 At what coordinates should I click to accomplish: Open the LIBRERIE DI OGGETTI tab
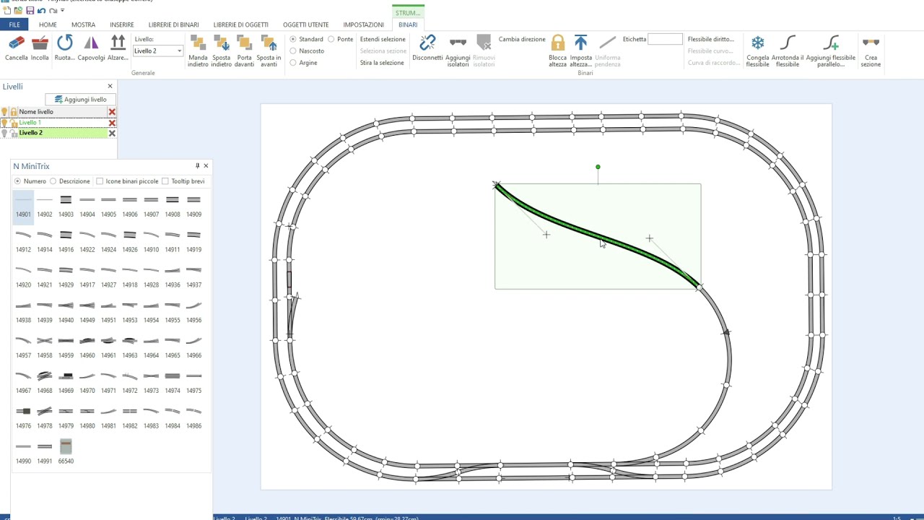pyautogui.click(x=241, y=25)
